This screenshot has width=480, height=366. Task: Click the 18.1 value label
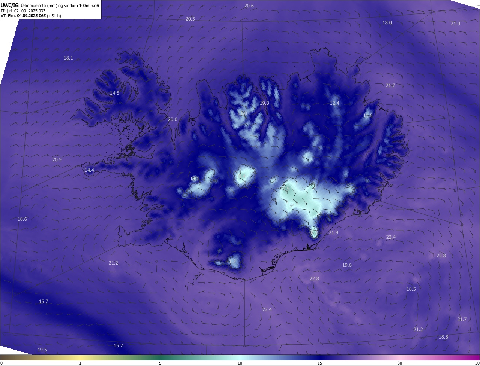68,58
